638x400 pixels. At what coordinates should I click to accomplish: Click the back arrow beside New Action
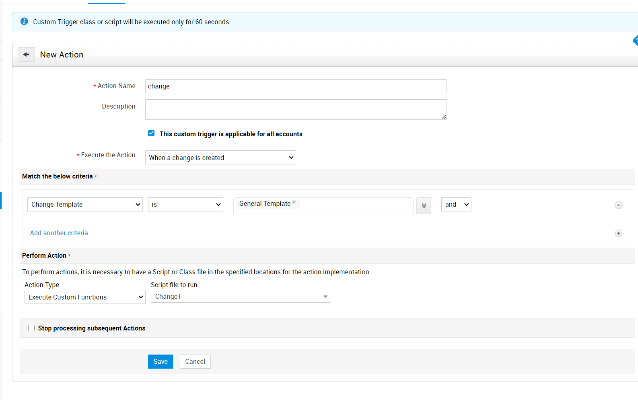26,55
